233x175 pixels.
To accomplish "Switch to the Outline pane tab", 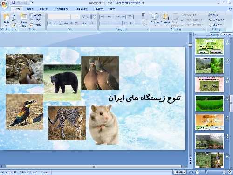I will [214, 35].
